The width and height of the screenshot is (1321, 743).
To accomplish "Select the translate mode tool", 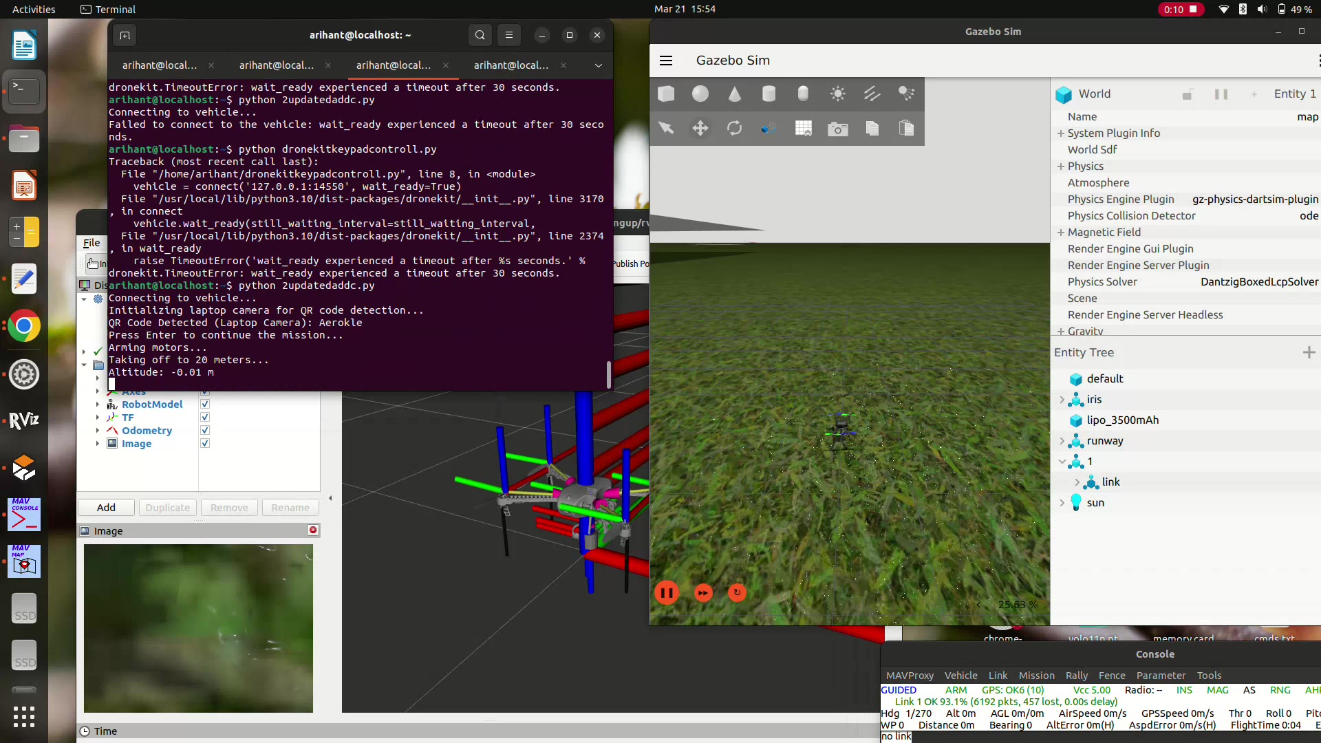I will pyautogui.click(x=700, y=129).
